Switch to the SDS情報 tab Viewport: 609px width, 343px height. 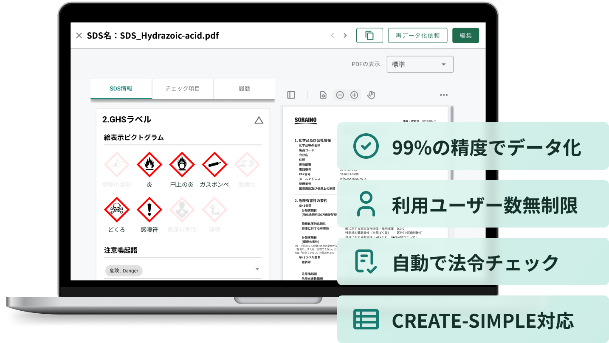pyautogui.click(x=121, y=89)
